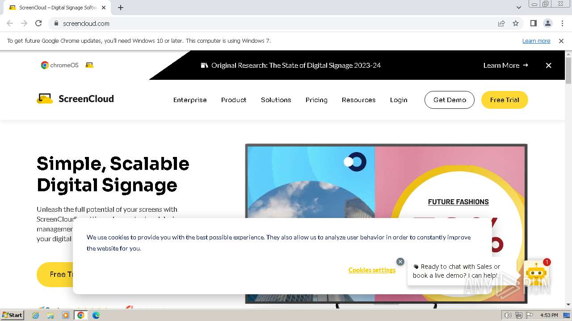Screen dimensions: 572x321
Task: Click the ScreenCloud browser tab
Action: tap(58, 8)
